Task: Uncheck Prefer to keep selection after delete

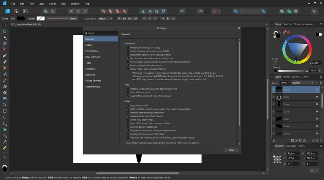Action: (x=128, y=113)
